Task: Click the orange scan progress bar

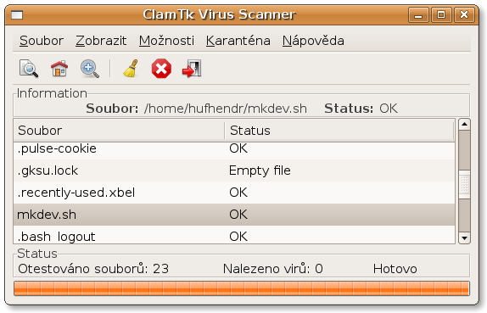Action: point(242,288)
